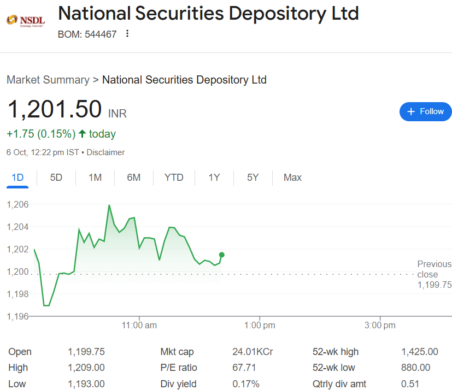
Task: Select the 1D chart range tab
Action: pyautogui.click(x=18, y=178)
